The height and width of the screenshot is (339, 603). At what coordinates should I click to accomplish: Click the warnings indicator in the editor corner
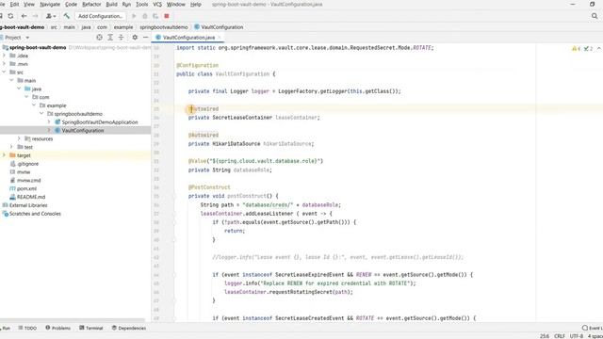click(x=576, y=48)
